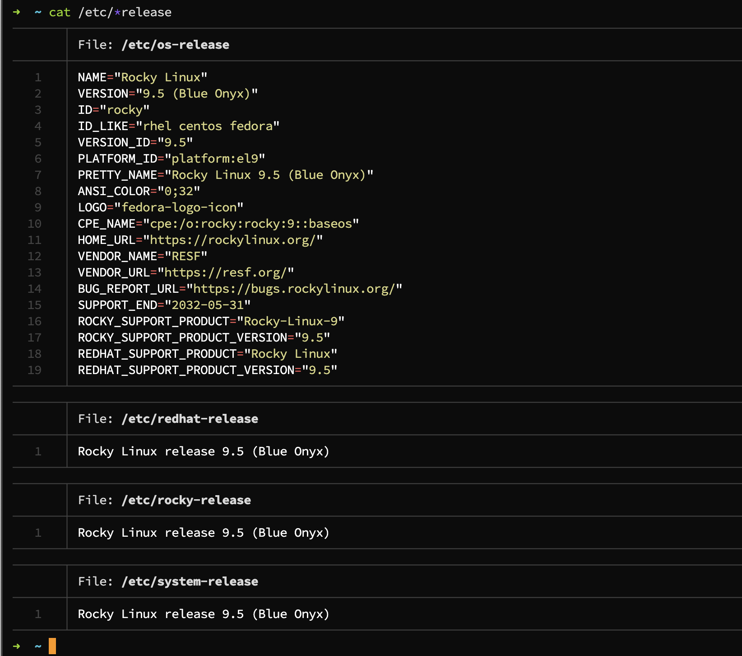
Task: Click the CPE_NAME line
Action: point(218,224)
